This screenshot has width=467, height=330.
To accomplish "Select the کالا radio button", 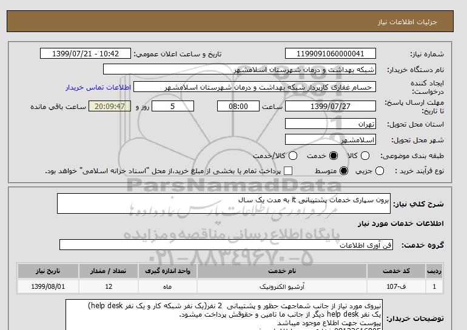I will pos(365,156).
